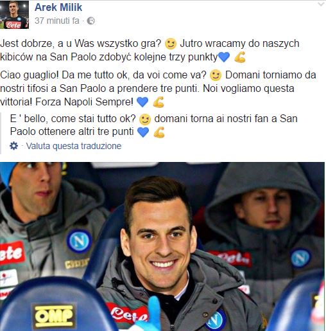Click the Arek Milik profile name link
Viewport: 326px width, 331px height.
point(58,8)
